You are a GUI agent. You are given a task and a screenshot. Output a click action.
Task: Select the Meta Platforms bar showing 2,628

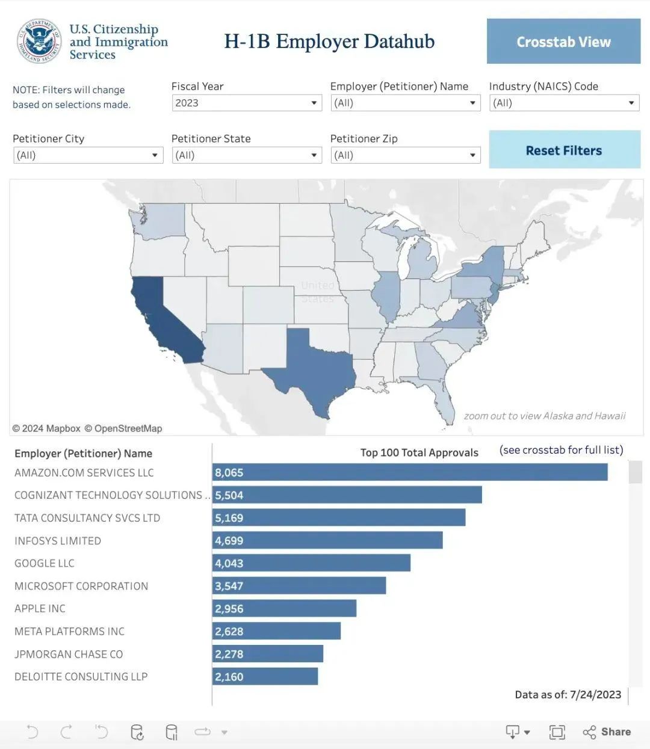click(276, 631)
